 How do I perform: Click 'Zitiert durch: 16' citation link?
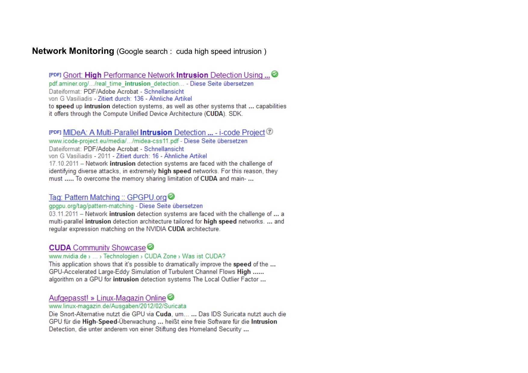[x=137, y=156]
